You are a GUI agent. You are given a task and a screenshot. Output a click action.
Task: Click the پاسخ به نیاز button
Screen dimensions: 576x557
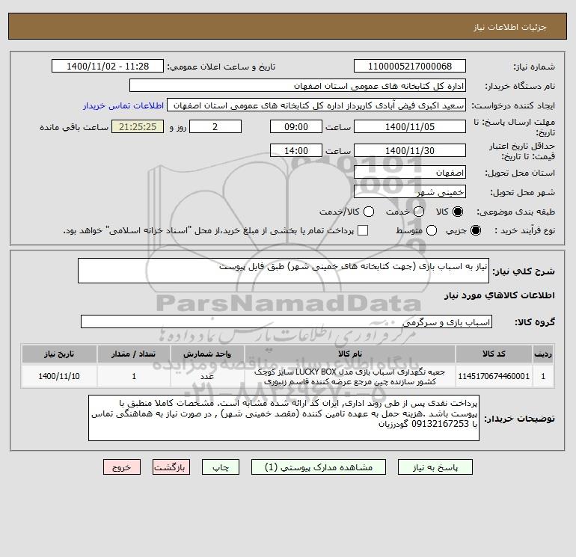click(435, 467)
